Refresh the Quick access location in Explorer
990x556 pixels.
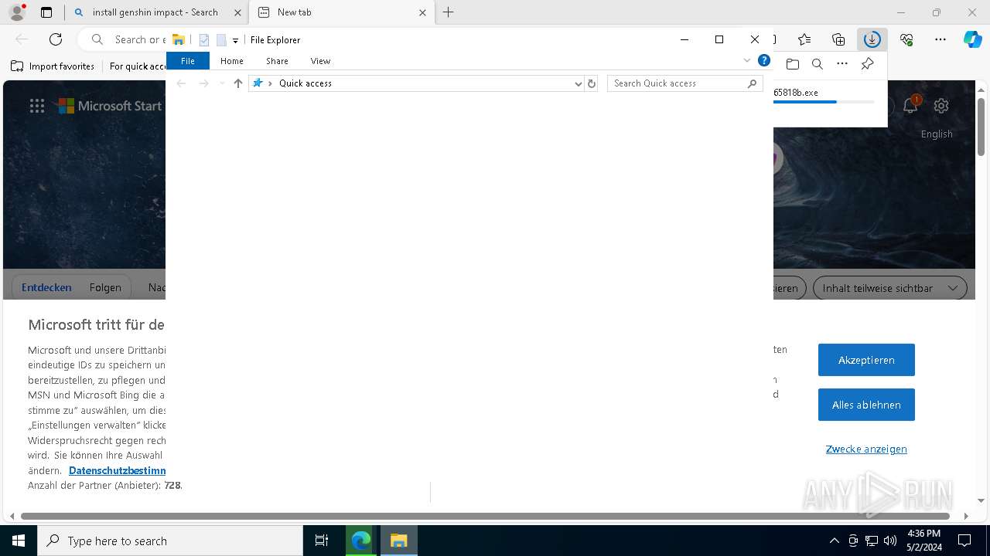click(x=592, y=83)
